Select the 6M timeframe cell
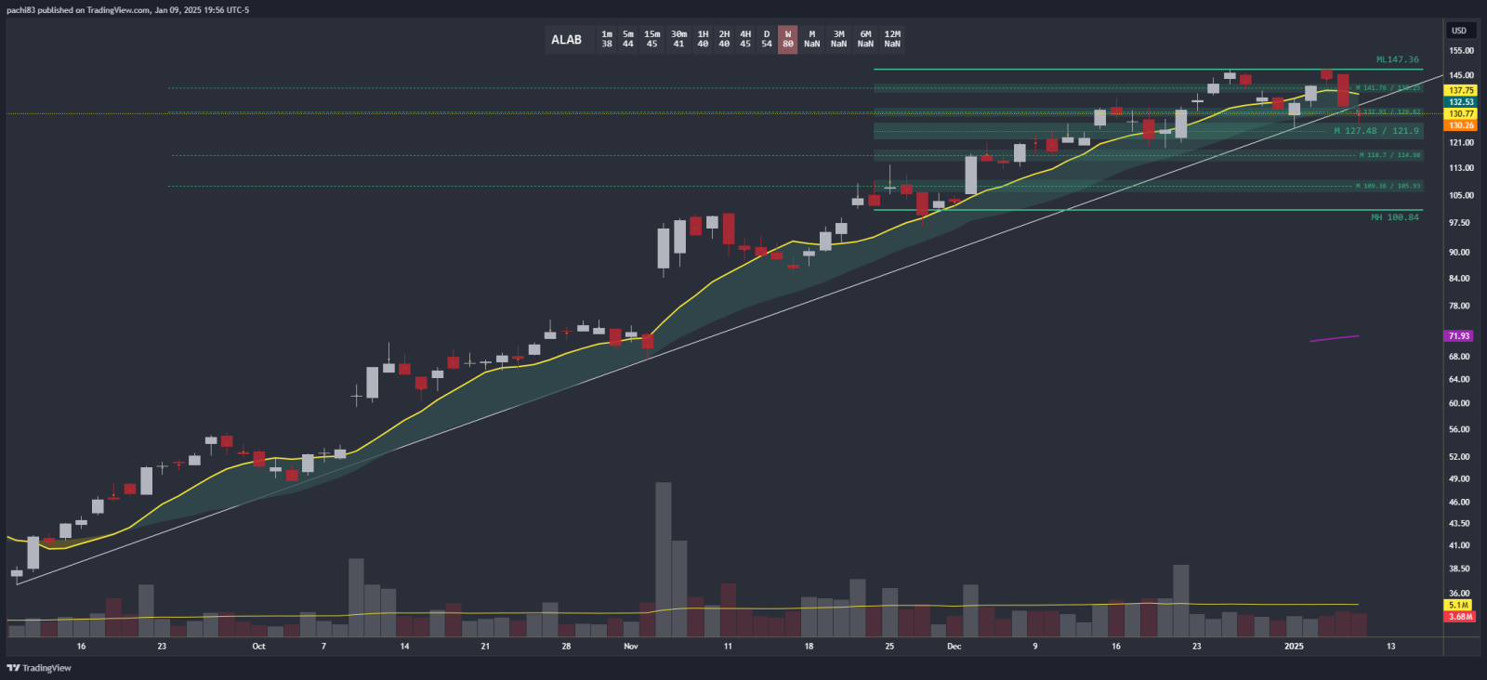1487x680 pixels. pos(865,39)
